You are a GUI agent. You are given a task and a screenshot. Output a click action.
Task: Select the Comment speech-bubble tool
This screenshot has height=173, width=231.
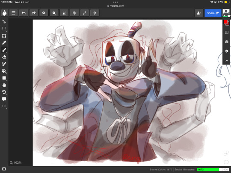click(4, 99)
